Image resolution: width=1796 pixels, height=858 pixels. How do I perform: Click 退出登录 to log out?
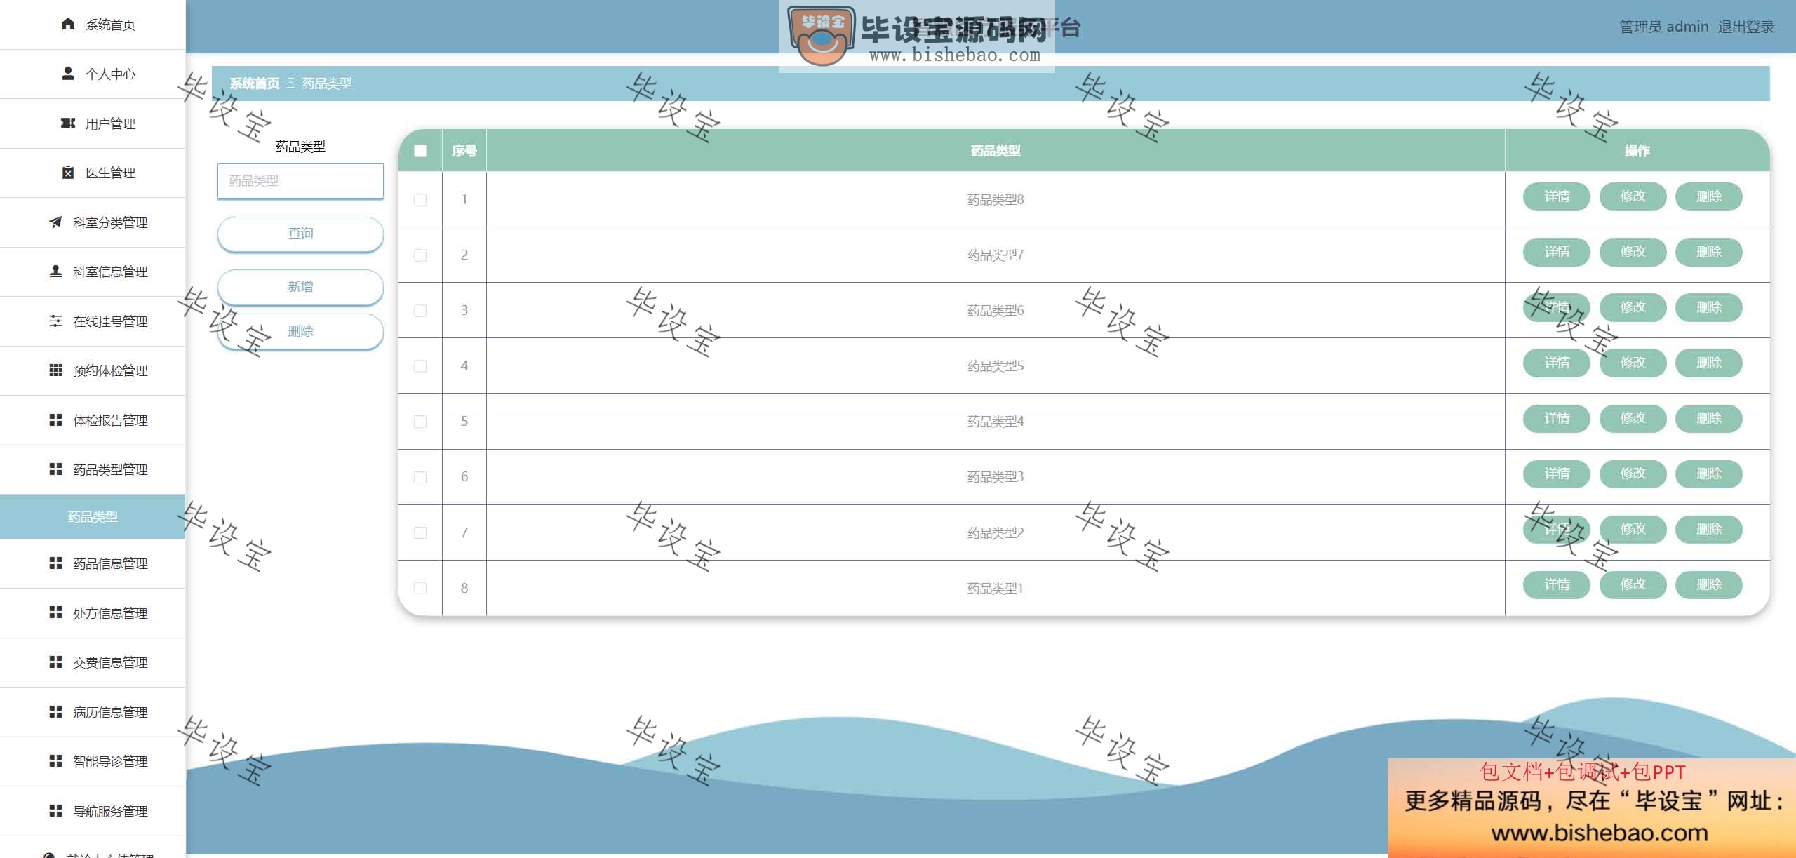point(1745,27)
